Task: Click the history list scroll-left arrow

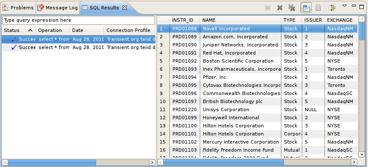Action: pyautogui.click(x=5, y=162)
